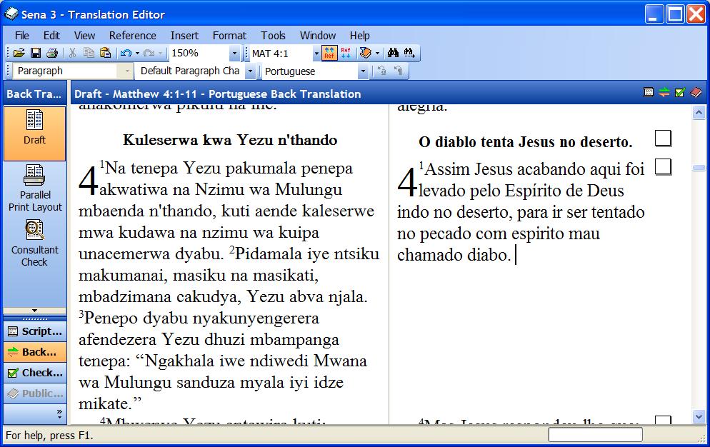Open the Edit menu
710x447 pixels.
click(x=51, y=35)
